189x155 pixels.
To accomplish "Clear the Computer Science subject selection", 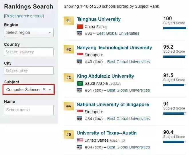I will point(44,89).
